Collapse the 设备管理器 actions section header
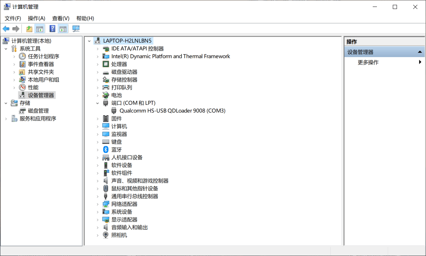This screenshot has height=256, width=426. [419, 52]
